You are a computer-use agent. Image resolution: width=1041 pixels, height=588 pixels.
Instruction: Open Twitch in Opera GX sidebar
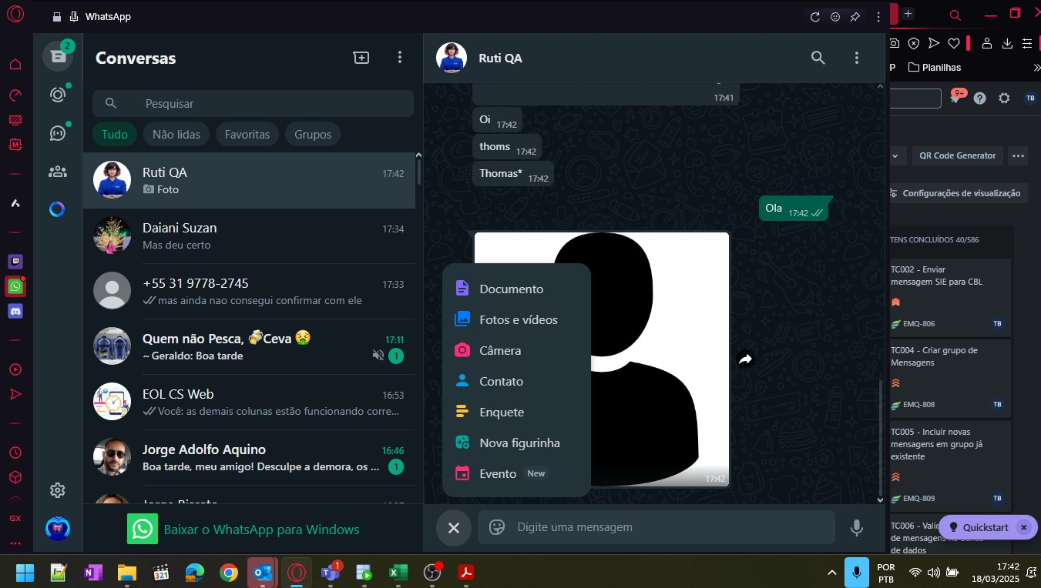coord(15,262)
